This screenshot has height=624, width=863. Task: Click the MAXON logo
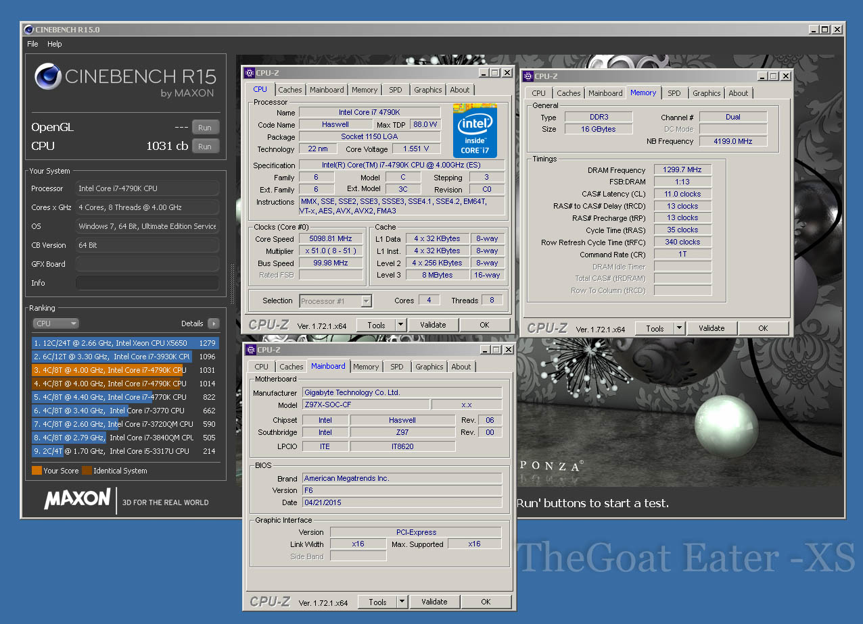click(x=77, y=499)
